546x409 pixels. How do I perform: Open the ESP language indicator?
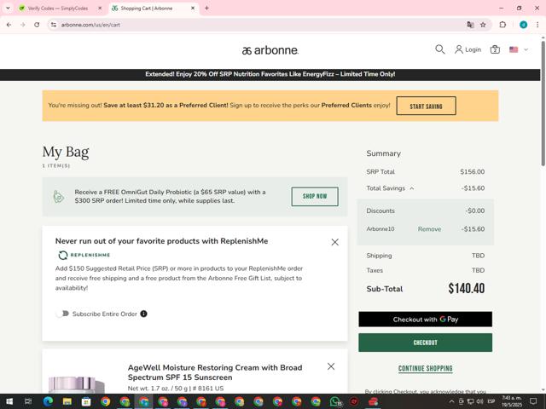491,401
